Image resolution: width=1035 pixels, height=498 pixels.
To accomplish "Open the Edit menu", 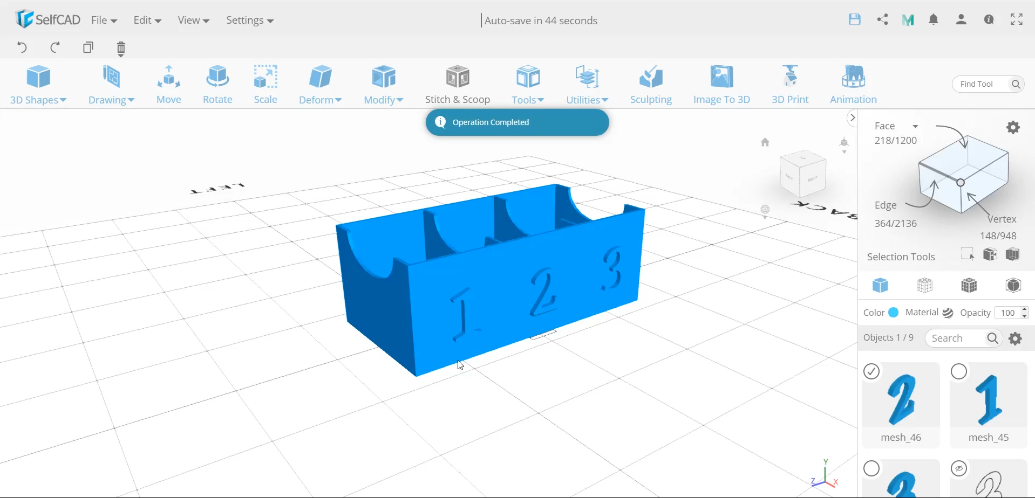I will 147,20.
